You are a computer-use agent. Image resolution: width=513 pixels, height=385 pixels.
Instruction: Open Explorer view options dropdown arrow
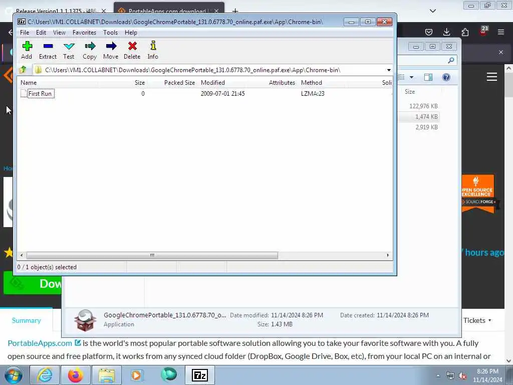pyautogui.click(x=412, y=77)
